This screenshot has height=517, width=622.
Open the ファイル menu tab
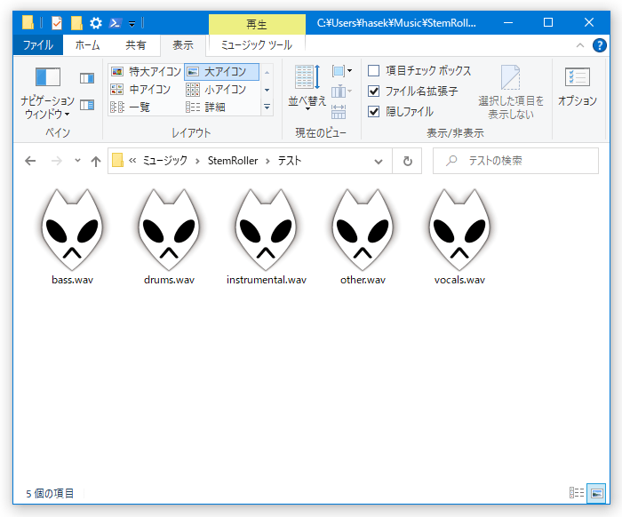[x=38, y=45]
